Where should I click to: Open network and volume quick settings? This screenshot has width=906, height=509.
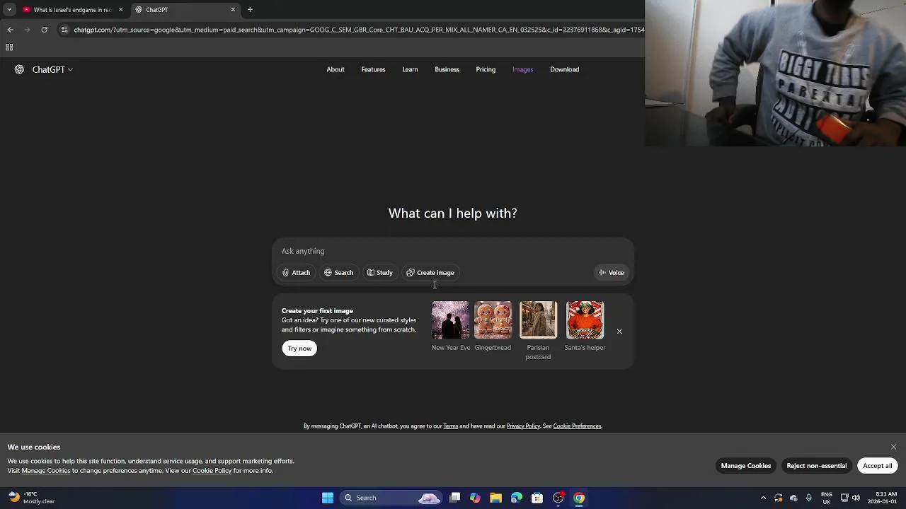[850, 498]
